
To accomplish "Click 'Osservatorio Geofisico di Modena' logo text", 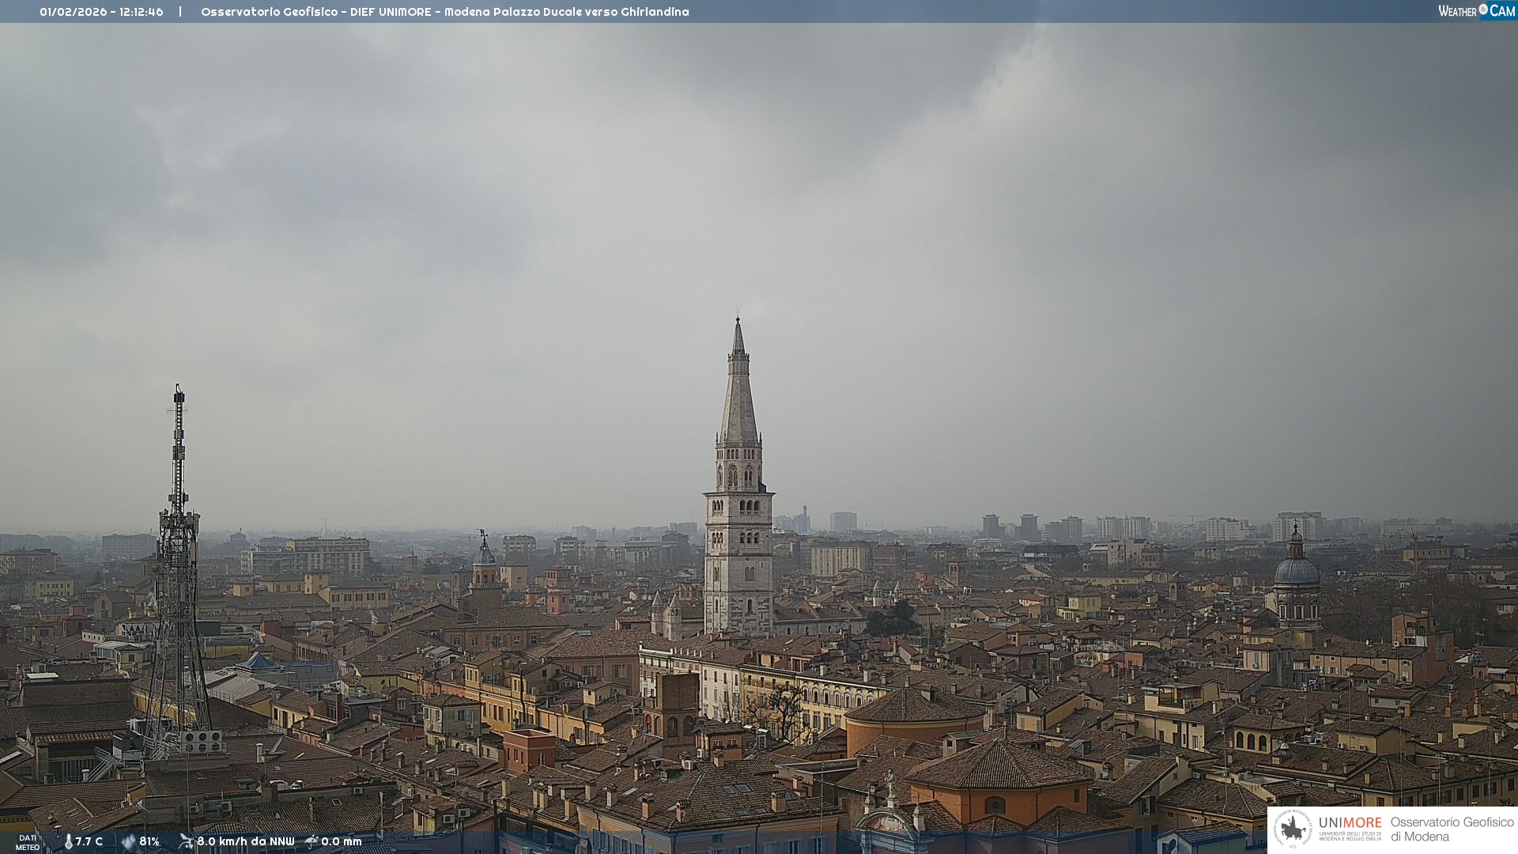I will coord(1452,829).
